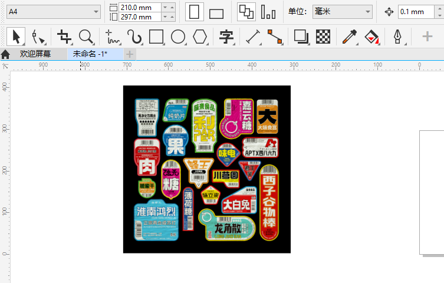Select the Outline pen tool
The width and height of the screenshot is (444, 283).
pos(398,37)
